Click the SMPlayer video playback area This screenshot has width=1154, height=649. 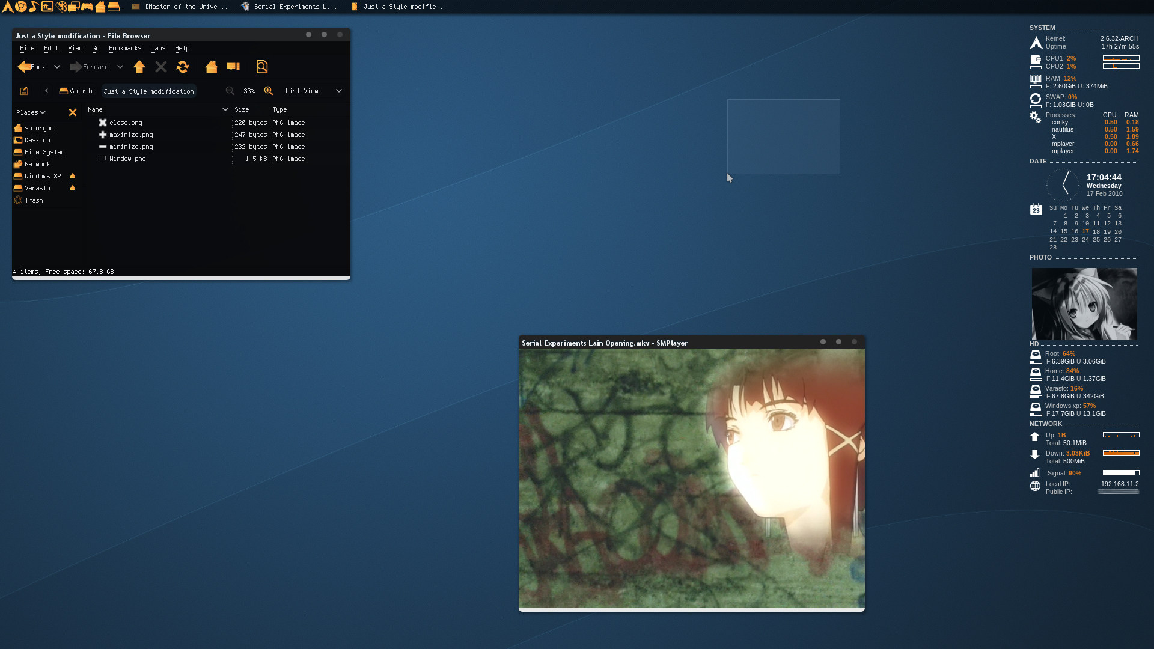point(692,478)
